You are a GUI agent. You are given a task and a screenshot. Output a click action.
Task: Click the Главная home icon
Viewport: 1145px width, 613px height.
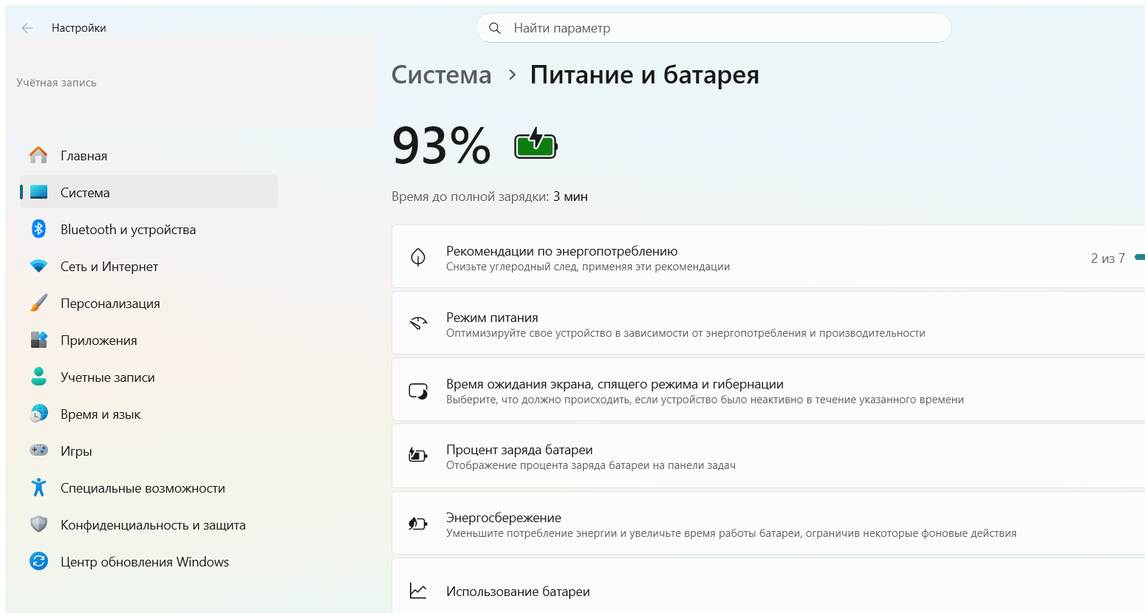[x=38, y=155]
